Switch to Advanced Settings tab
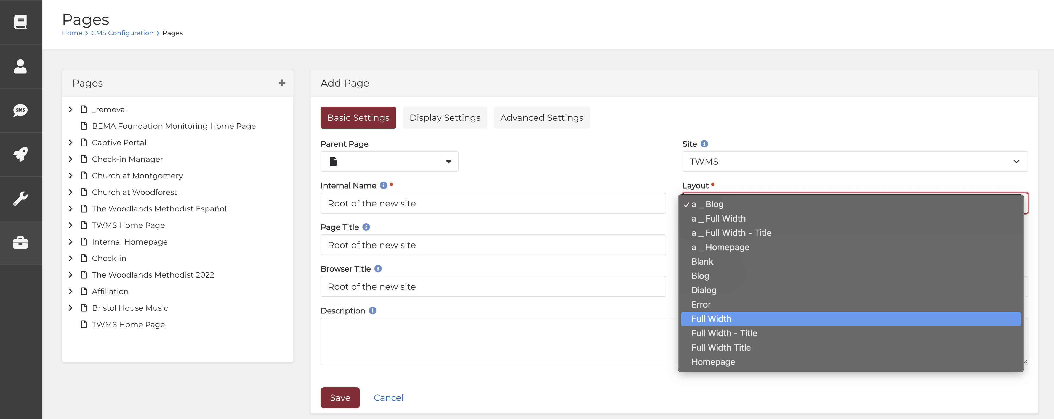Viewport: 1054px width, 419px height. pyautogui.click(x=542, y=117)
